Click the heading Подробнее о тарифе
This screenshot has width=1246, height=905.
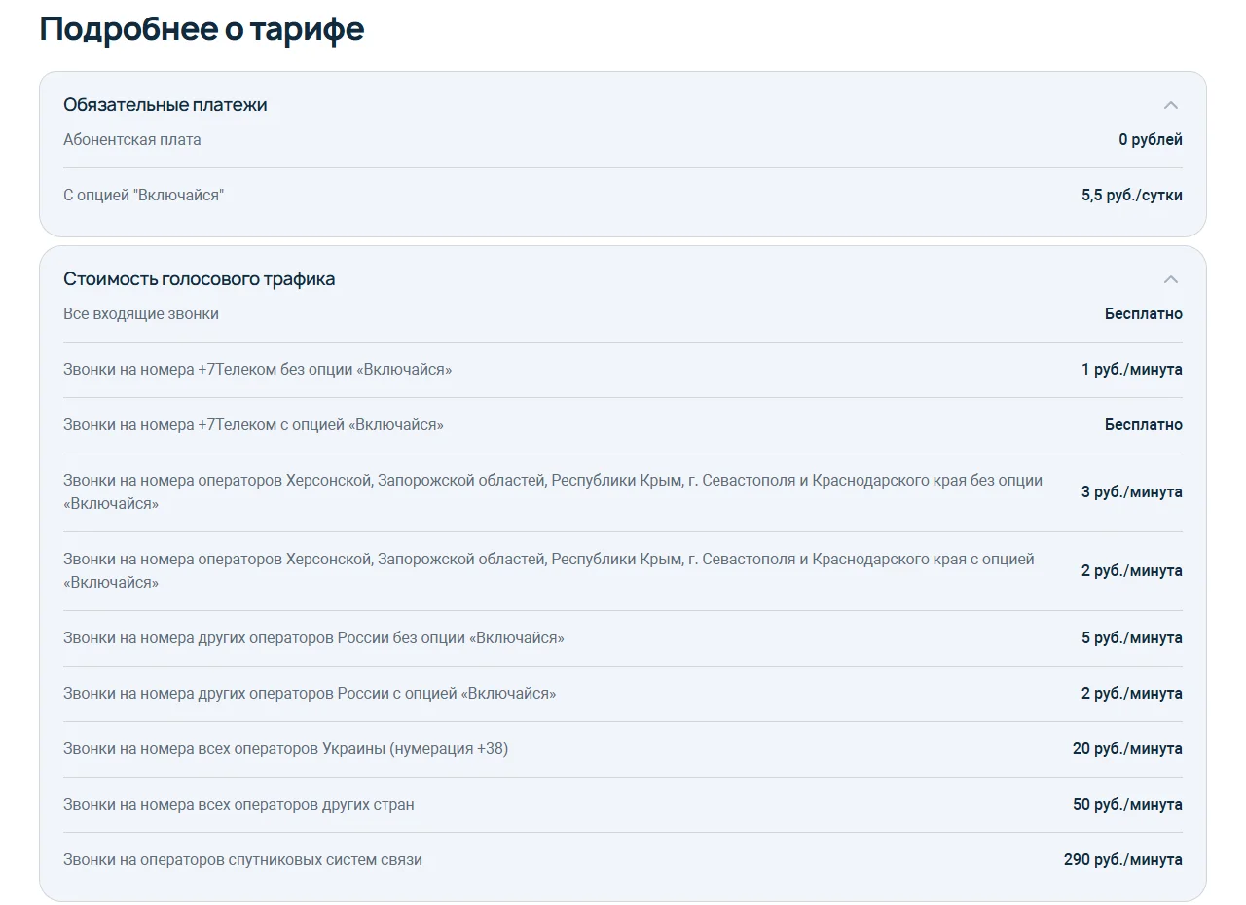tap(202, 28)
